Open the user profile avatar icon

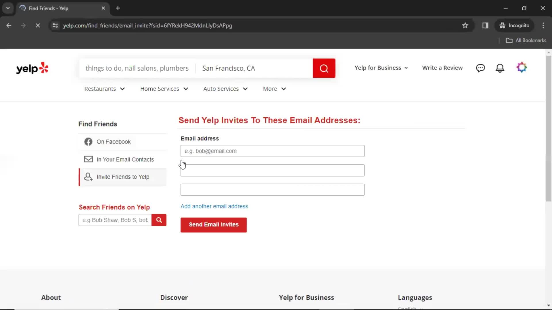(x=522, y=67)
